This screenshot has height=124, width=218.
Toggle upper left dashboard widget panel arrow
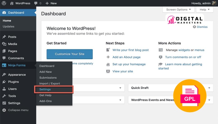coord(120,88)
